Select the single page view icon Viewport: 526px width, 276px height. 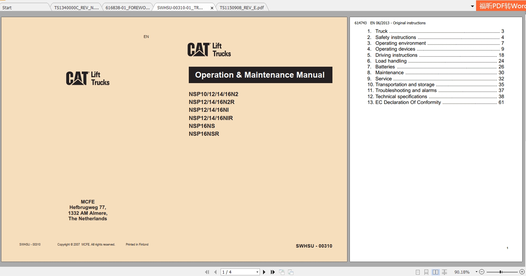pyautogui.click(x=418, y=272)
